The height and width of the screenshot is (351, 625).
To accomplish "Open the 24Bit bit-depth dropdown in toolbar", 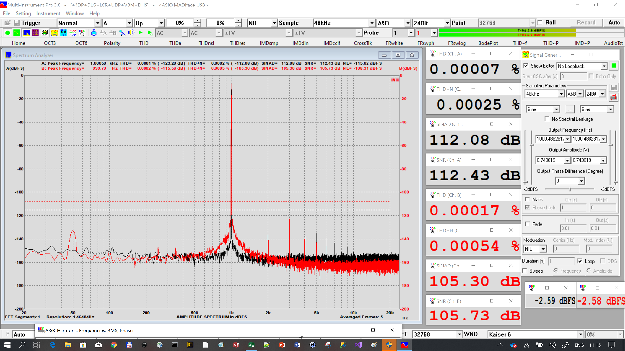I will point(447,23).
